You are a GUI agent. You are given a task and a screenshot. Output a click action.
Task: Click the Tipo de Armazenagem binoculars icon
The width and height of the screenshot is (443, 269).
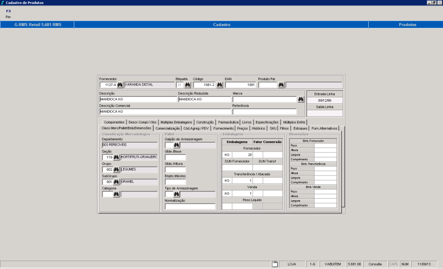pos(176,194)
